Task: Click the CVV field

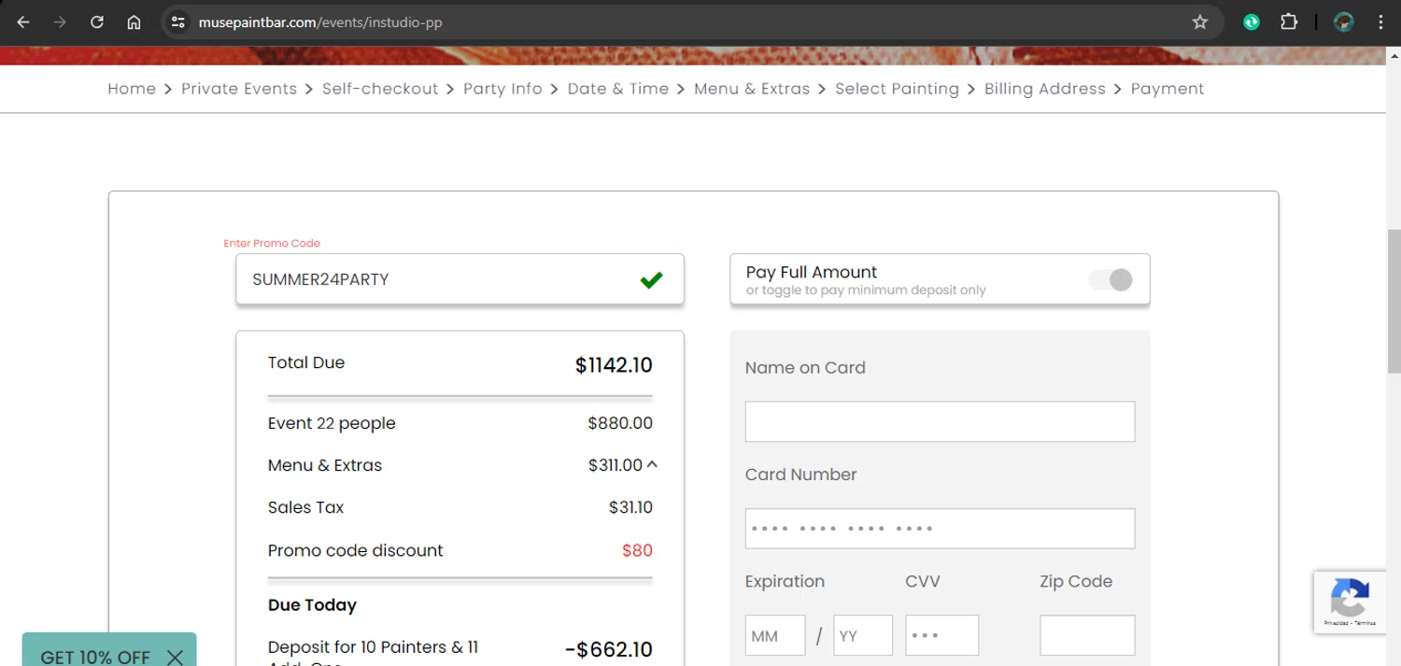Action: (942, 635)
